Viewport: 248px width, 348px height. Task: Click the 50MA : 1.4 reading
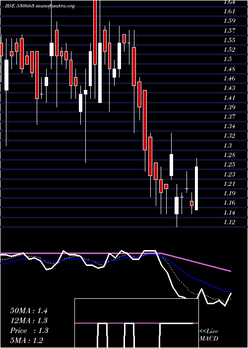29,311
